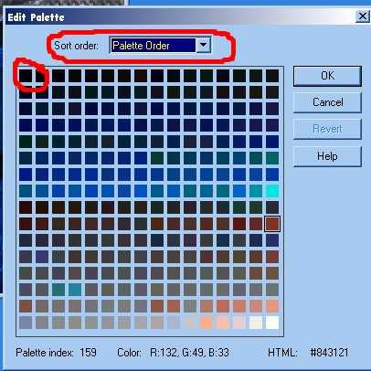Open the Sort order dropdown arrow
This screenshot has height=371, width=371.
[203, 46]
